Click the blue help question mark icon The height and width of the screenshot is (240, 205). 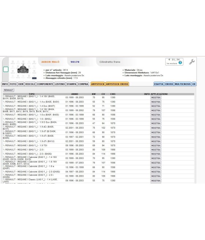[180, 62]
